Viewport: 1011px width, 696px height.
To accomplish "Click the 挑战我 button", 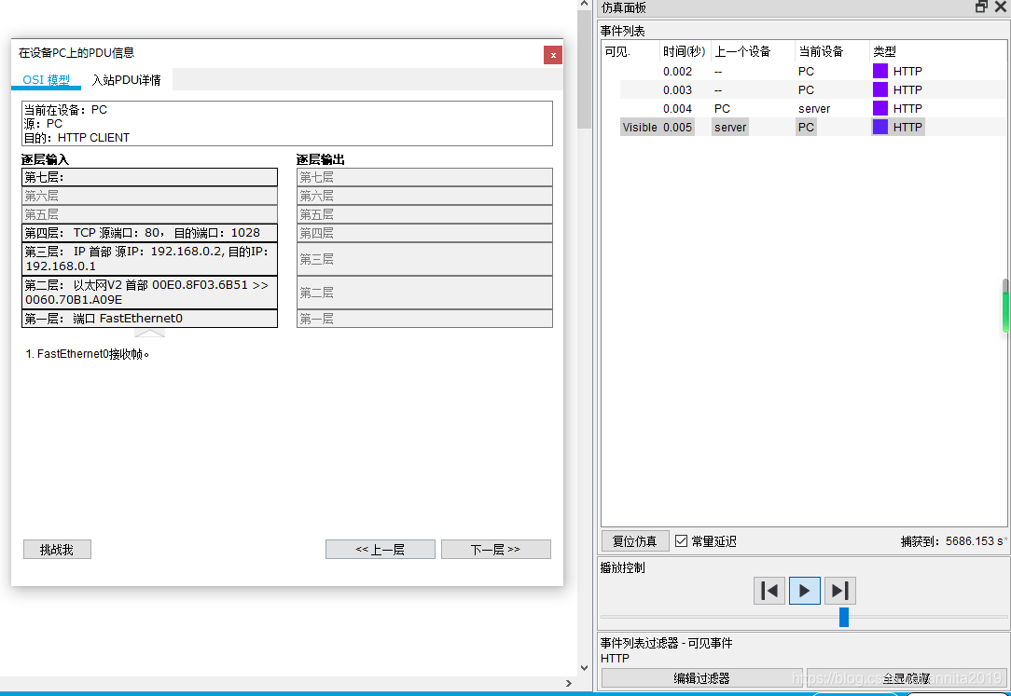I will click(x=57, y=549).
